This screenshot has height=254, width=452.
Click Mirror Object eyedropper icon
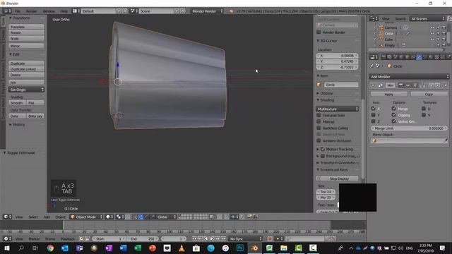coord(446,140)
